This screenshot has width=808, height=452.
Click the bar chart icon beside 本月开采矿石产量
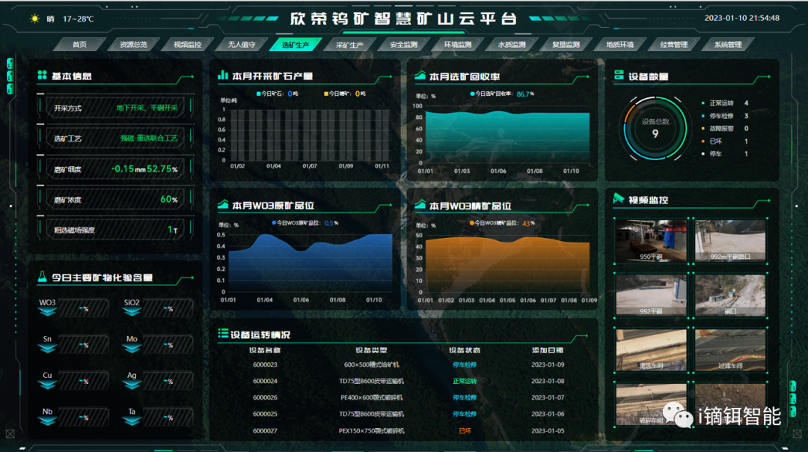(222, 76)
